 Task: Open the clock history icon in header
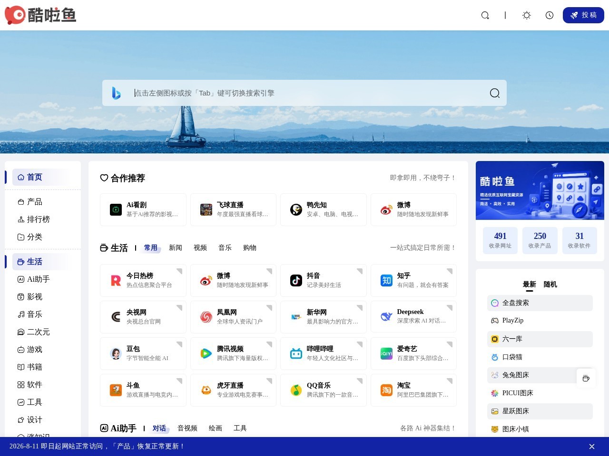(x=550, y=15)
